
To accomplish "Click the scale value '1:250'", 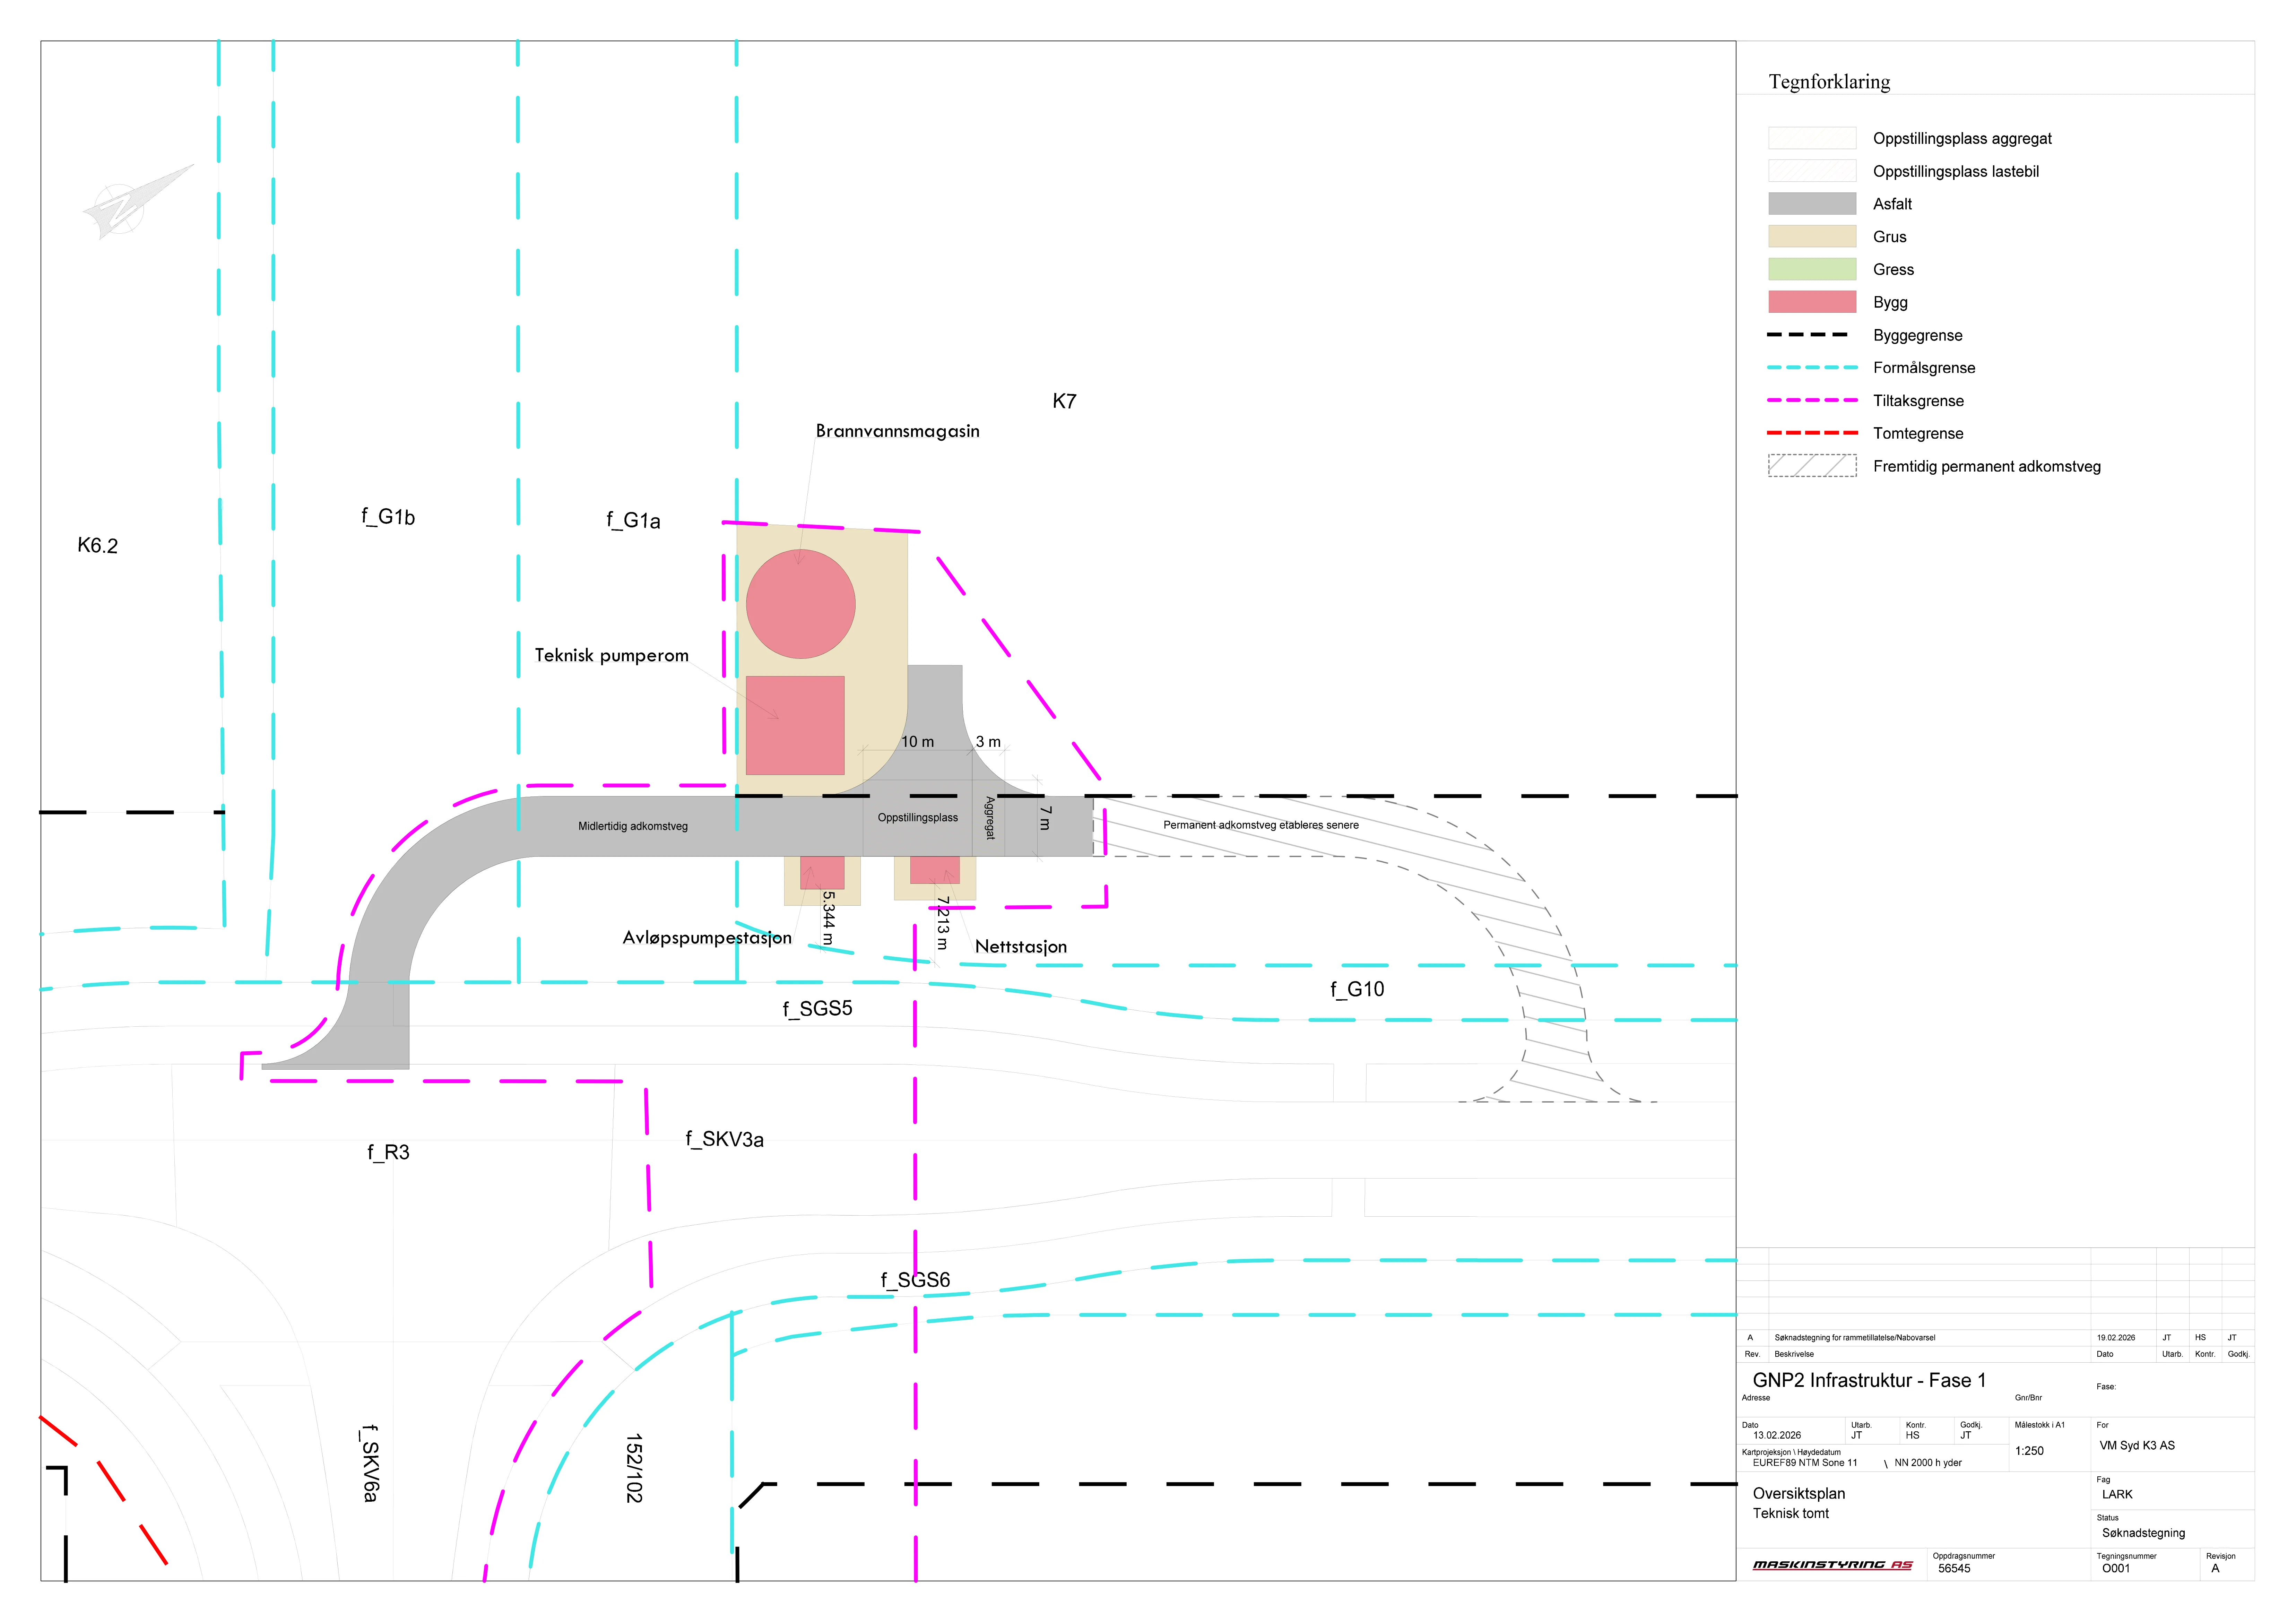I will coord(2029,1451).
